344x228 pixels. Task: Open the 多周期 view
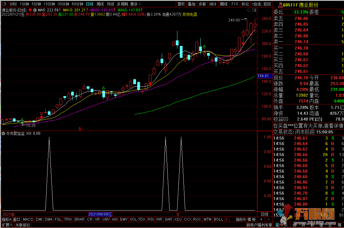(122, 4)
